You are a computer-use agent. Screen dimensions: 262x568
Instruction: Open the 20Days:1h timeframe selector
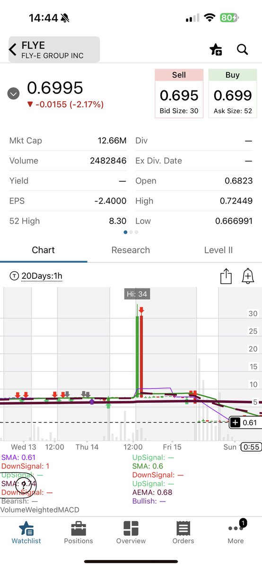36,276
